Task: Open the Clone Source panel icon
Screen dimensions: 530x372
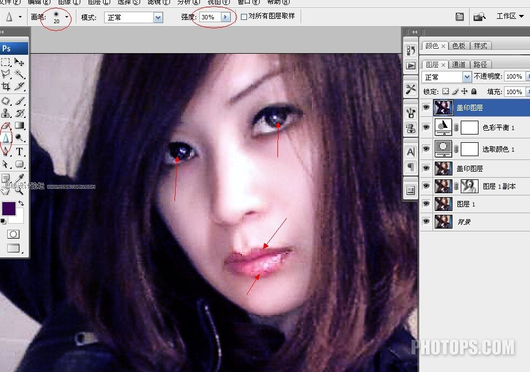Action: pyautogui.click(x=411, y=128)
